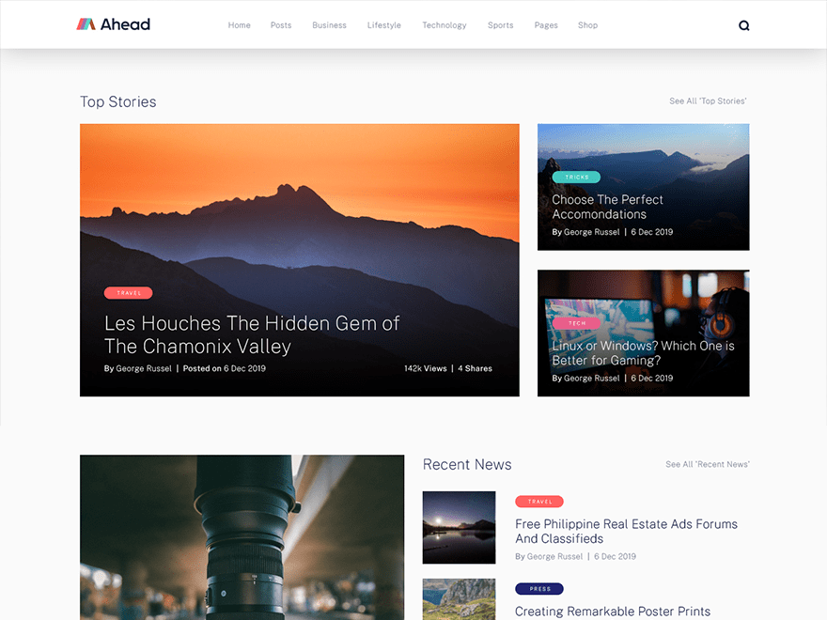Click the Linux or Windows gaming headline
The height and width of the screenshot is (620, 827).
[x=642, y=353]
